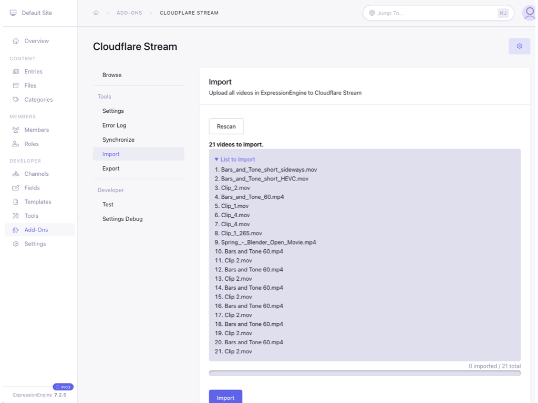
Task: Open Roles in the sidebar
Action: tap(31, 144)
